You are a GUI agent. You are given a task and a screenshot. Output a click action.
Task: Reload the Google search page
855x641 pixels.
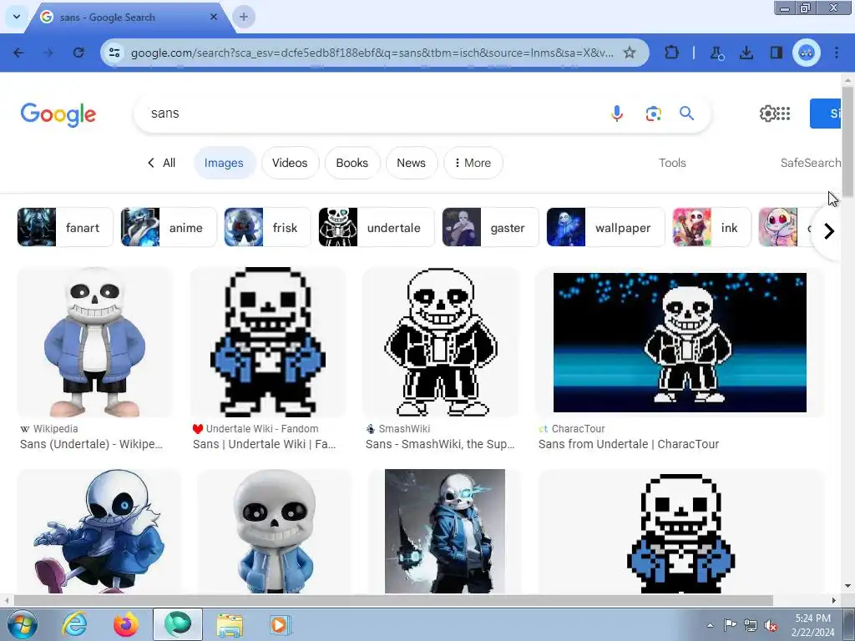(78, 53)
